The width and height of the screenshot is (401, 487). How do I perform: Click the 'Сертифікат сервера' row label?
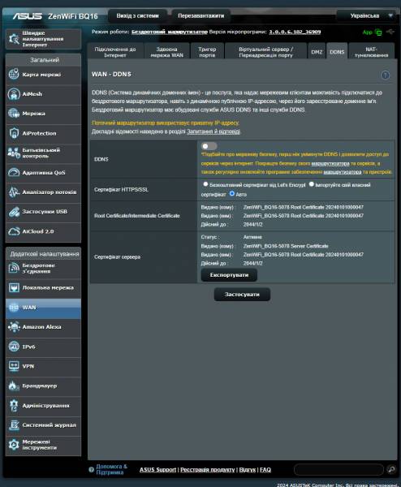117,256
